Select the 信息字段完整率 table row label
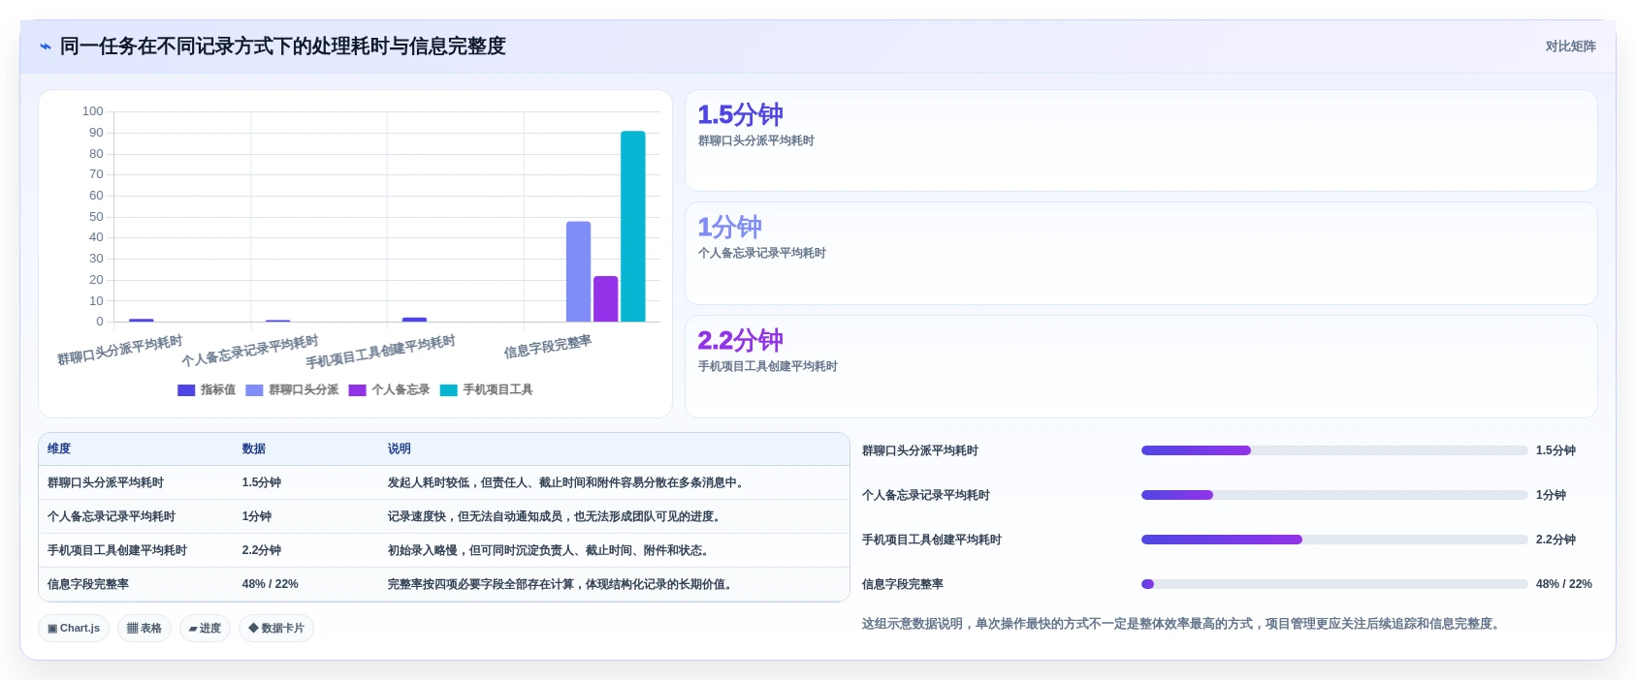Screen dimensions: 1636x680 tap(88, 584)
